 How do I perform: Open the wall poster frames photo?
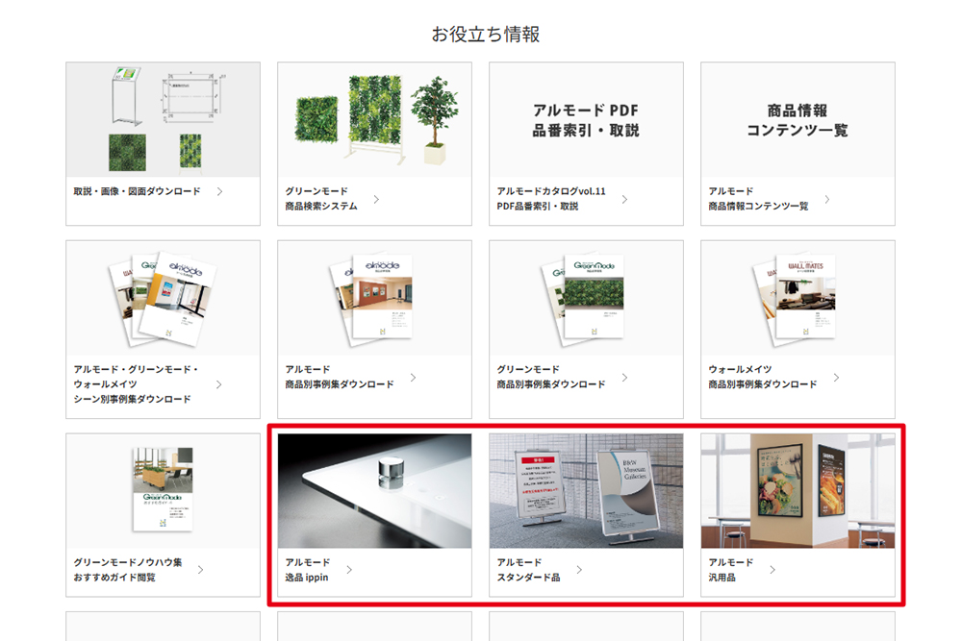pos(797,490)
